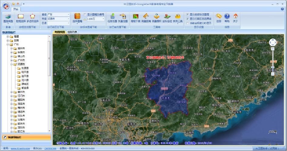Toggle 显示行政区划边界线 checkbox

188,19
